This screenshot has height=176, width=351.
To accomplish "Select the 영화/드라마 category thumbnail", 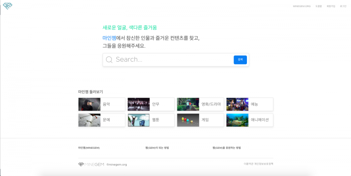I will [188, 104].
